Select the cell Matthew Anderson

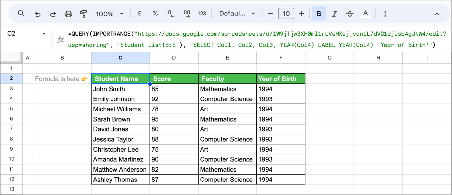[120, 169]
